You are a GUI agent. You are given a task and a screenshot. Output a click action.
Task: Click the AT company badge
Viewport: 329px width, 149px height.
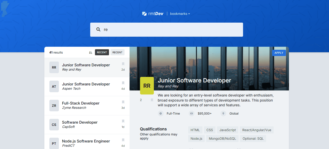click(54, 86)
